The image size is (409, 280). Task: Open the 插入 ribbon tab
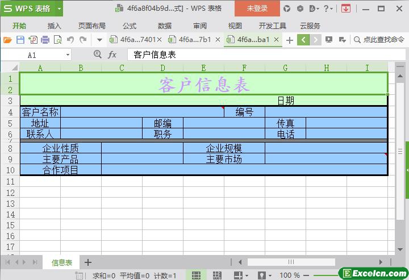pos(55,26)
